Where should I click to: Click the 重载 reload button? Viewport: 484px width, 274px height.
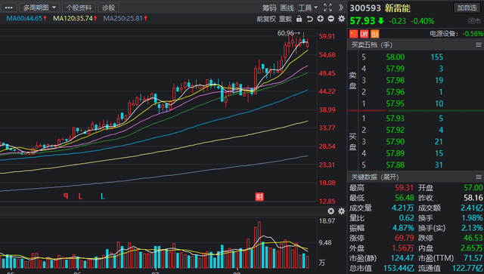[285, 19]
